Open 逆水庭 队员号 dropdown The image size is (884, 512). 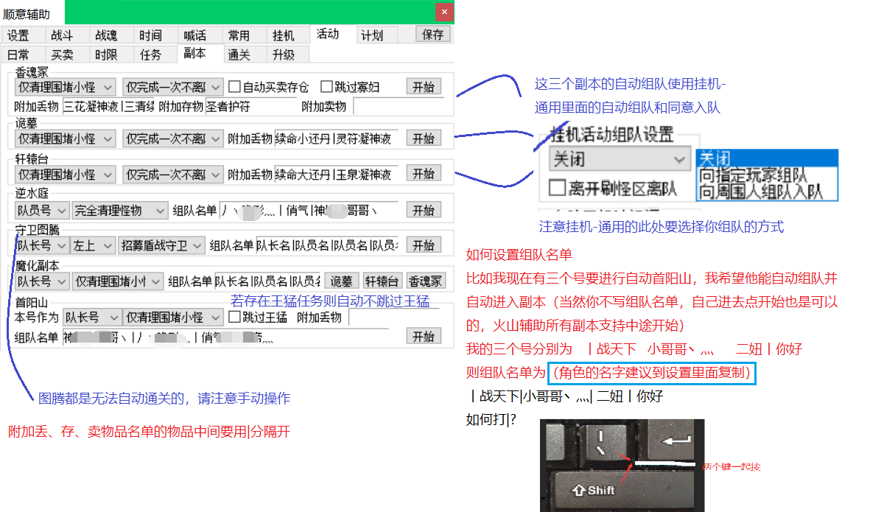[42, 211]
